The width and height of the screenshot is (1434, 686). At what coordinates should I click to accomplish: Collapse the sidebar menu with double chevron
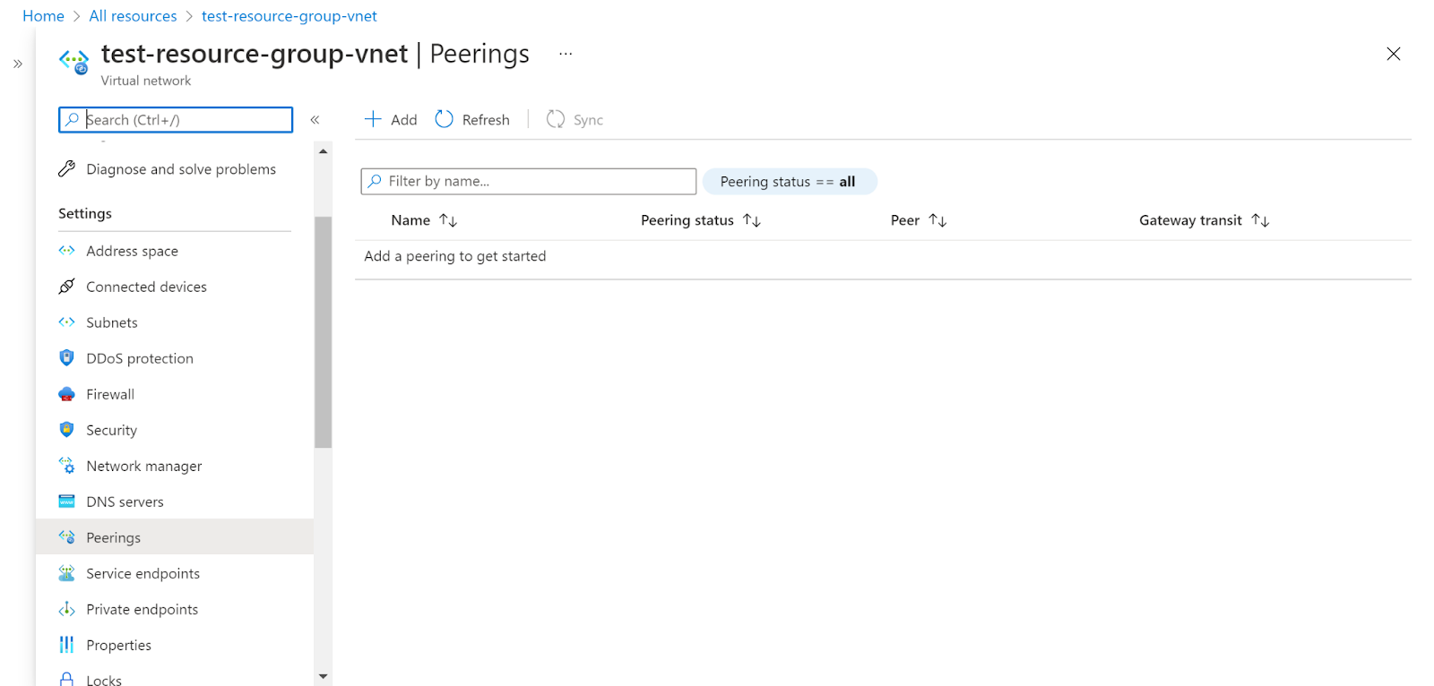[x=315, y=120]
